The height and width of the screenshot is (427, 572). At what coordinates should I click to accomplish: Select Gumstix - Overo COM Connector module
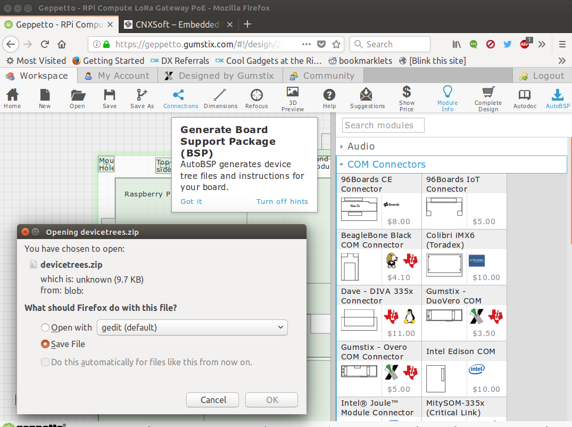coord(379,369)
